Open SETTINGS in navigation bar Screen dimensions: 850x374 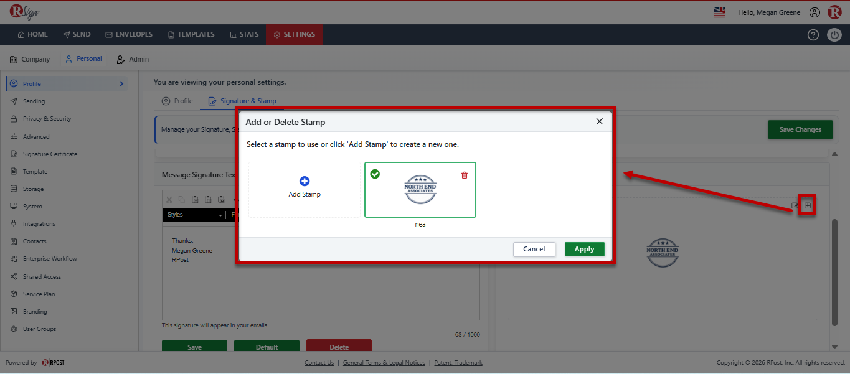[294, 35]
